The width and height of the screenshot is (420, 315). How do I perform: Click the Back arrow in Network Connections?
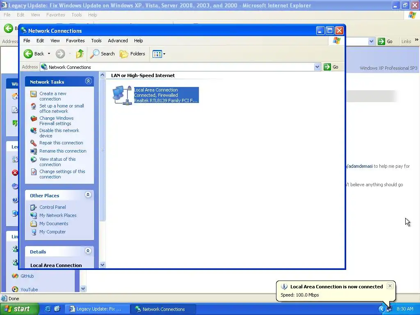point(28,54)
